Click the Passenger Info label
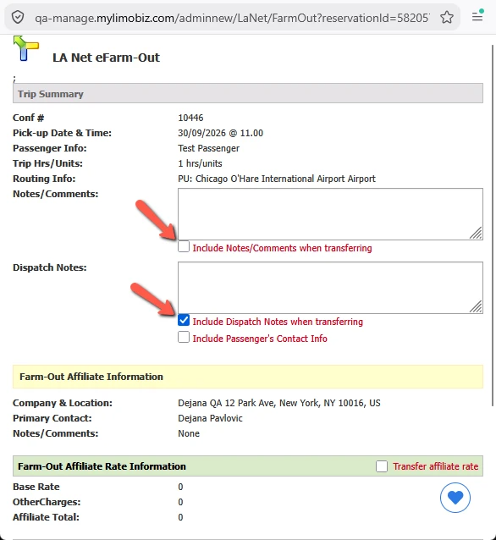496x540 pixels. (x=50, y=148)
